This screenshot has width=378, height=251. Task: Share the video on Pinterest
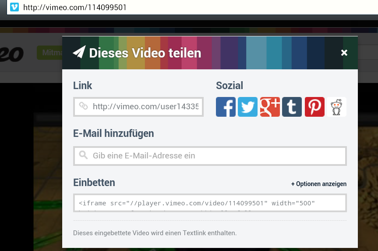coord(314,107)
